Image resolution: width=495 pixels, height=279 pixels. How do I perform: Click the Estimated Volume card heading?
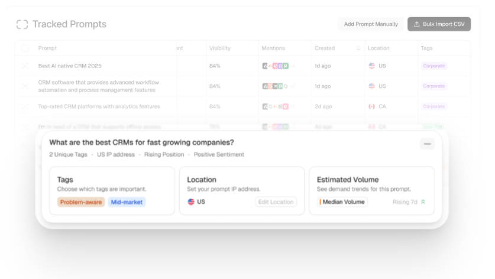click(x=348, y=180)
